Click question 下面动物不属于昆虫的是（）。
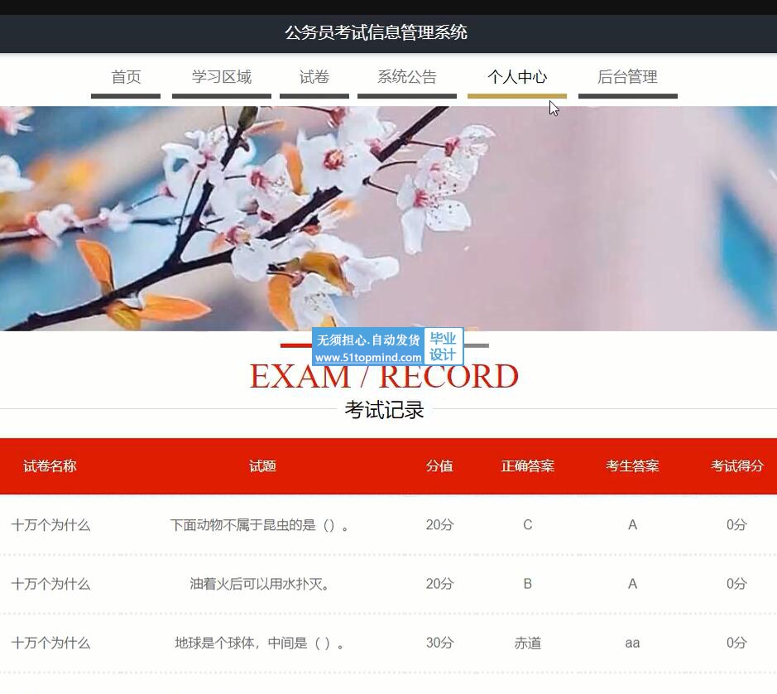The height and width of the screenshot is (694, 777). coord(260,525)
